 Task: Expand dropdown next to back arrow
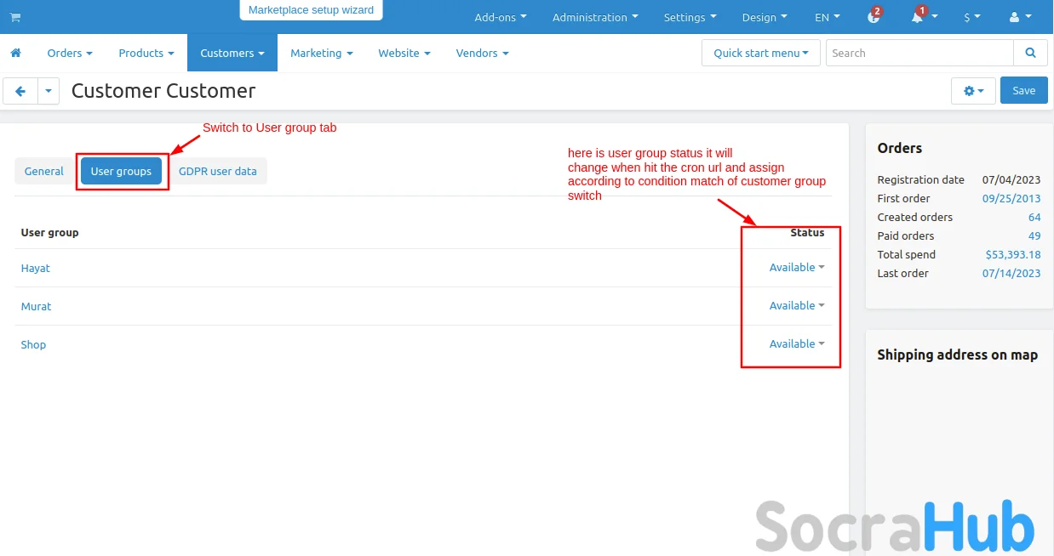click(x=49, y=91)
